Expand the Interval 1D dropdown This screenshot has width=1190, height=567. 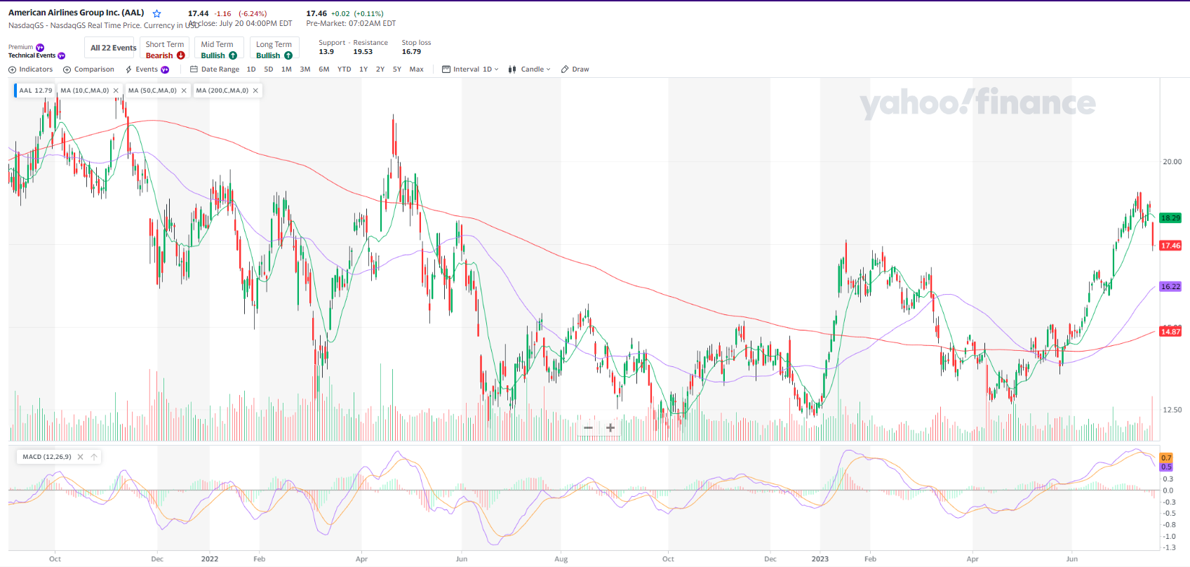[470, 69]
